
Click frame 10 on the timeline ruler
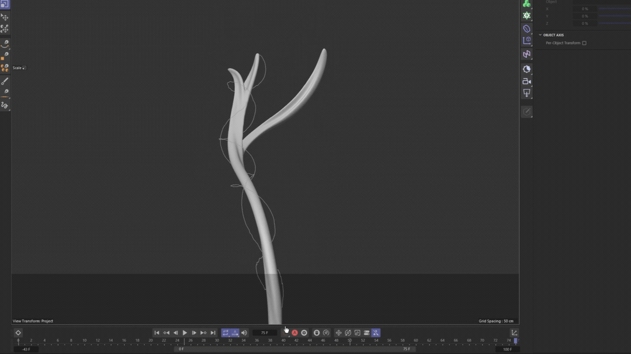pos(84,341)
